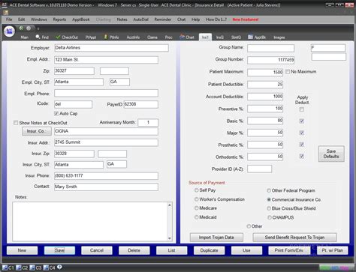This screenshot has width=356, height=272.
Task: Click Send Benefit Request To Trojan
Action: [294, 238]
